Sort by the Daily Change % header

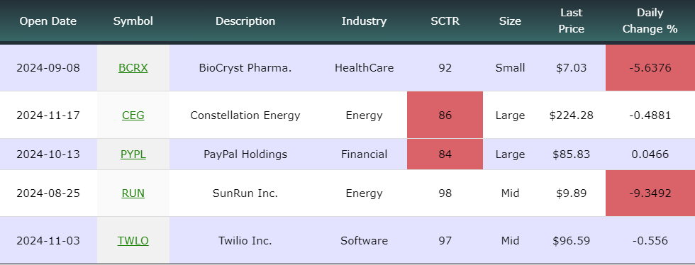click(650, 21)
